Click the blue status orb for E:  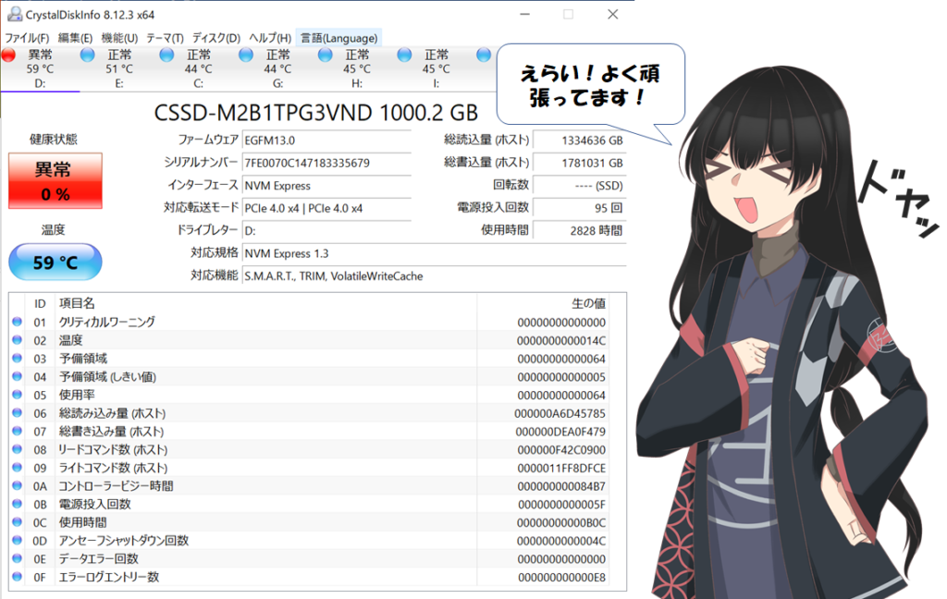[88, 55]
